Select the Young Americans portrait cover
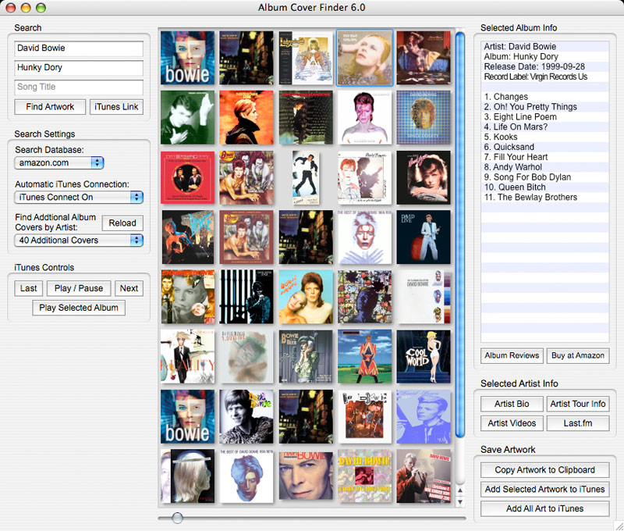This screenshot has width=624, height=531. [x=424, y=177]
